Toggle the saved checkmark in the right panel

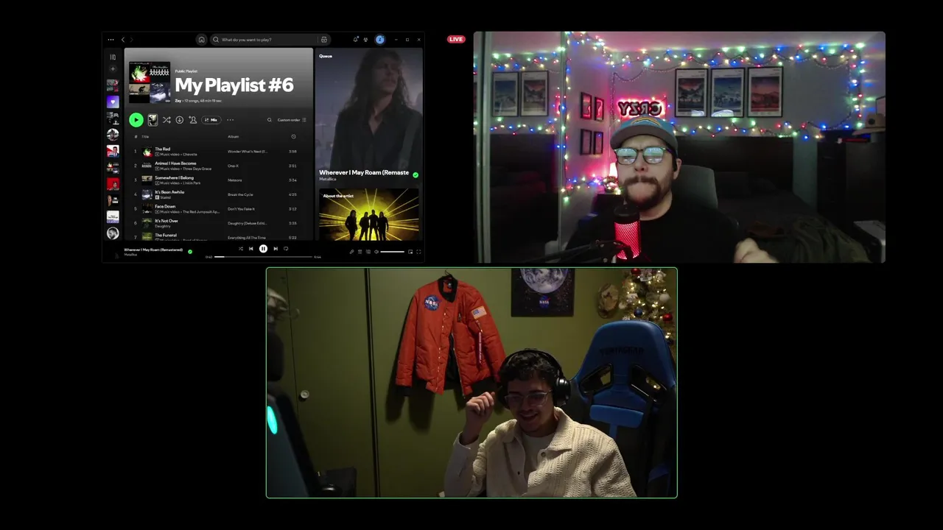pyautogui.click(x=416, y=175)
